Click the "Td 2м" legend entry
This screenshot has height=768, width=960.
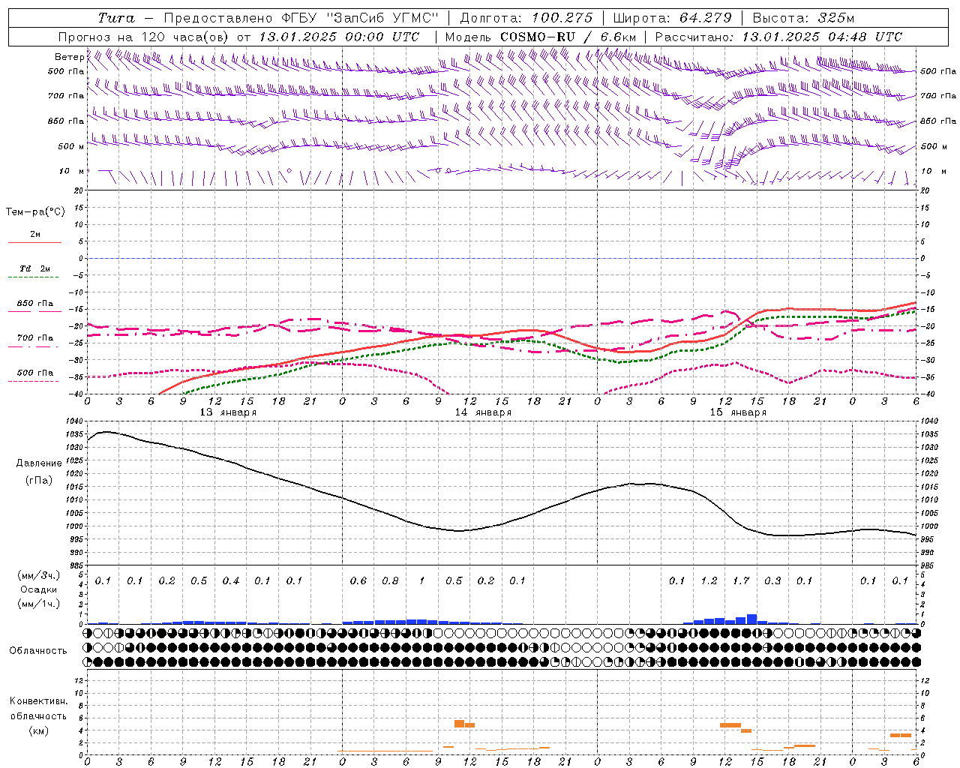[35, 268]
